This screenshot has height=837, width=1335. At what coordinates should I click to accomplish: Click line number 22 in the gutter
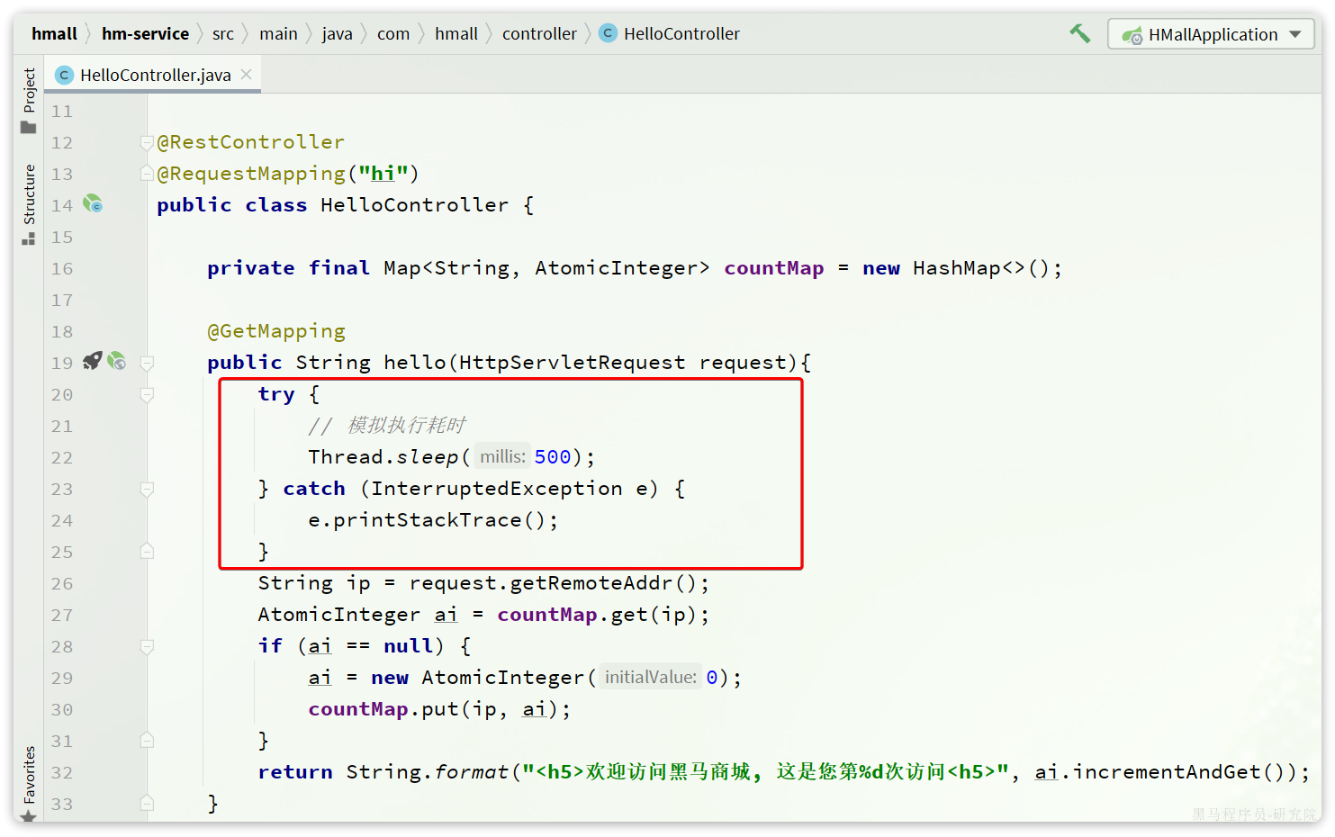point(62,458)
